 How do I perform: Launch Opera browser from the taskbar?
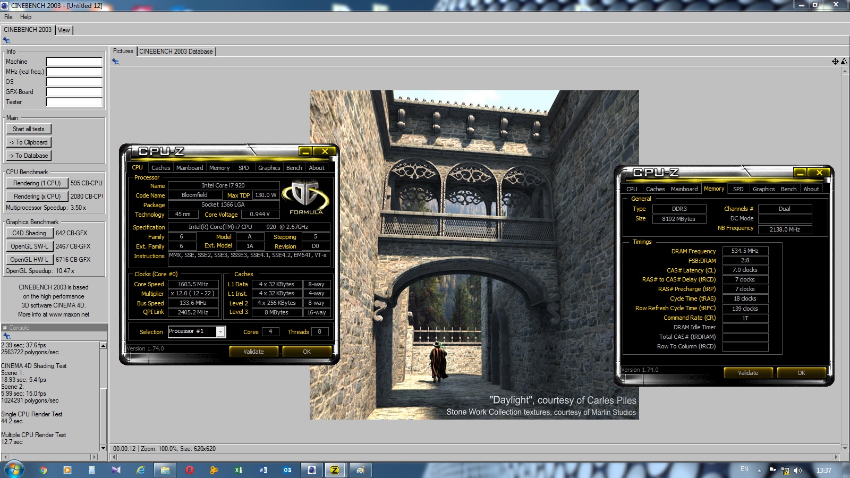(190, 470)
